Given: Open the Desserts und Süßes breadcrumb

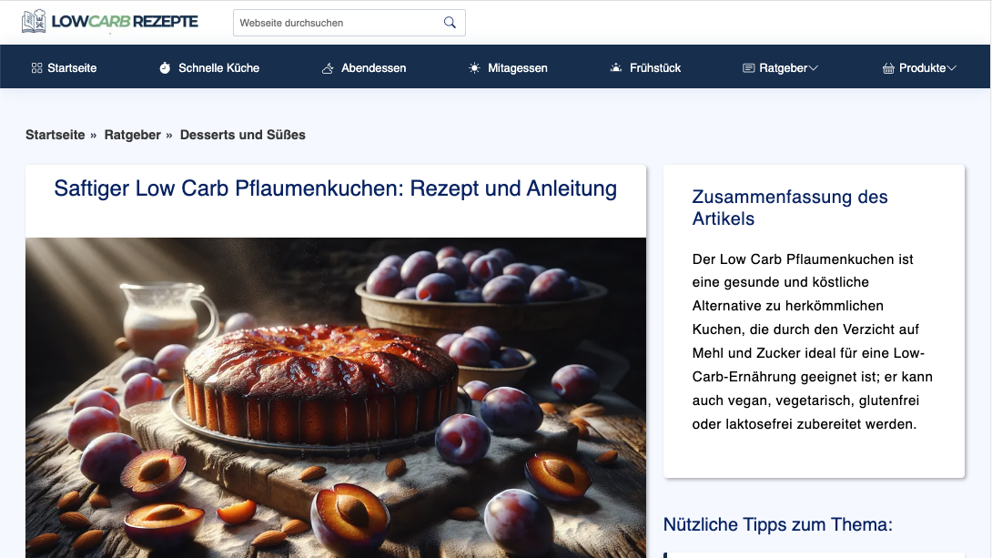Looking at the screenshot, I should point(242,134).
